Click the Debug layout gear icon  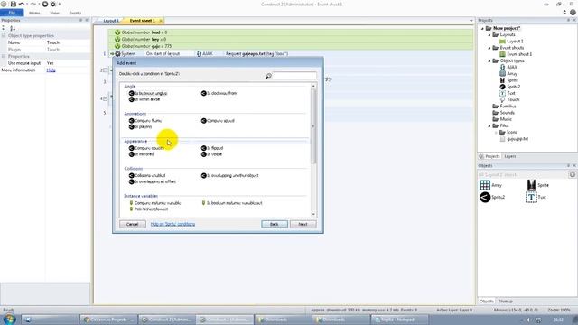53,4
